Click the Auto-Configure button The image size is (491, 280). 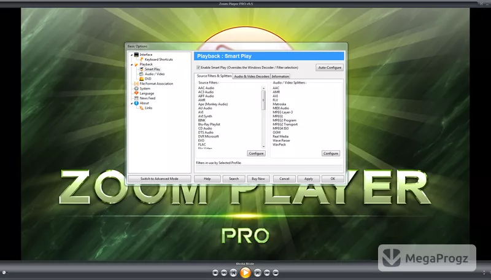point(330,68)
